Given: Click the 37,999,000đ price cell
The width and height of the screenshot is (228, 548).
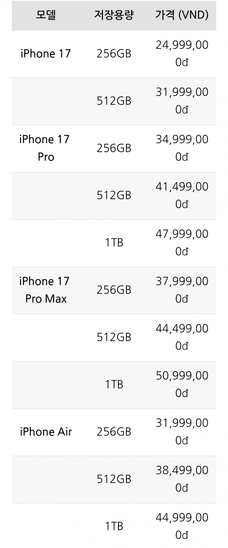Looking at the screenshot, I should pos(182,290).
